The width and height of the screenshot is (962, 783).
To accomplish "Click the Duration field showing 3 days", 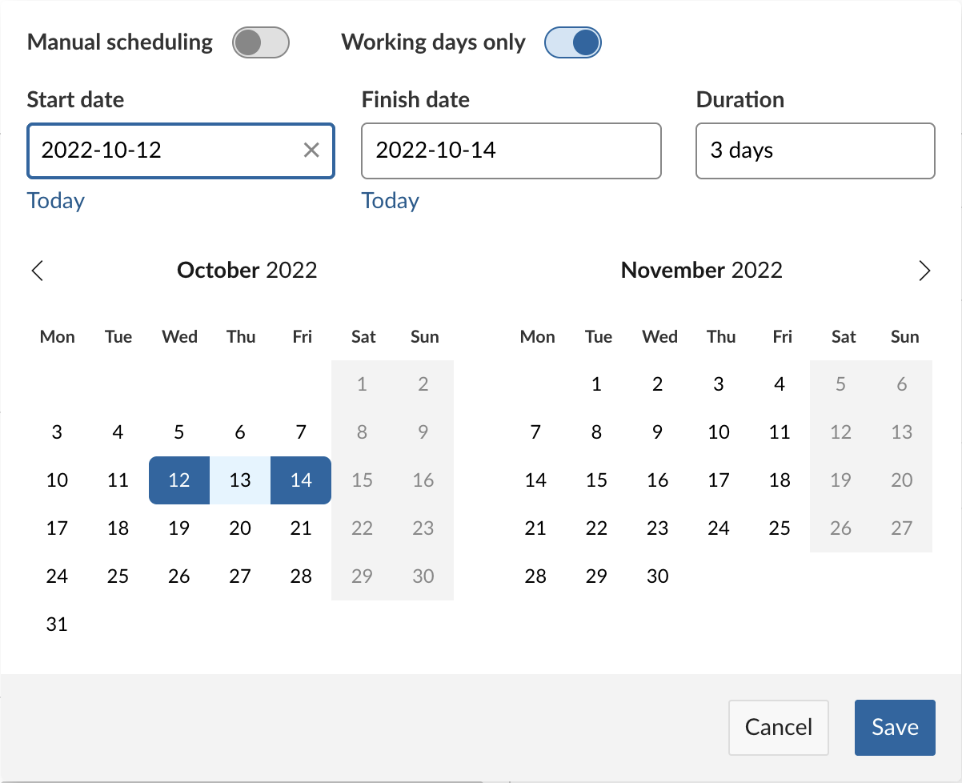I will 815,150.
